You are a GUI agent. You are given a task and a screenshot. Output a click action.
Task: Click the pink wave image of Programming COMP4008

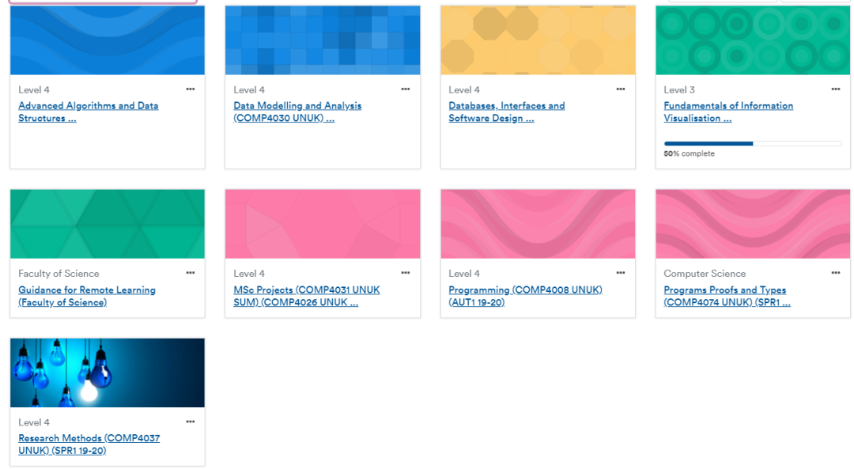(538, 224)
